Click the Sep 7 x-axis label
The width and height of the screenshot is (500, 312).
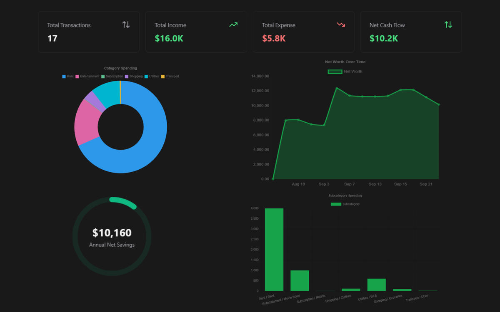pos(349,184)
